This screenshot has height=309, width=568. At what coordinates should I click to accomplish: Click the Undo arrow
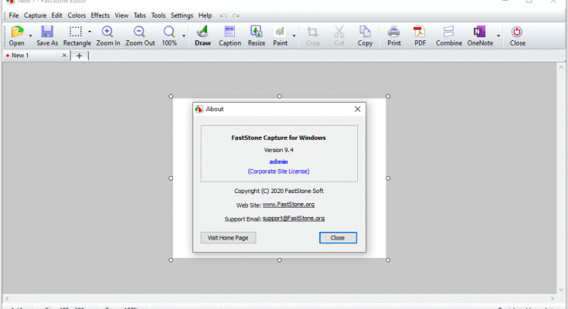[223, 15]
